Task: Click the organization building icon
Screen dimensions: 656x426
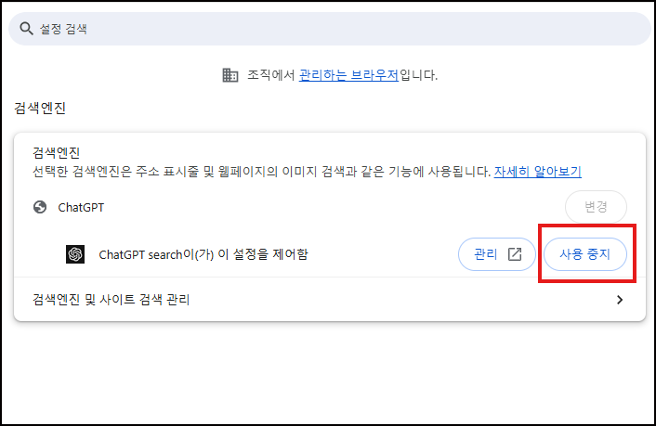Action: [x=230, y=75]
